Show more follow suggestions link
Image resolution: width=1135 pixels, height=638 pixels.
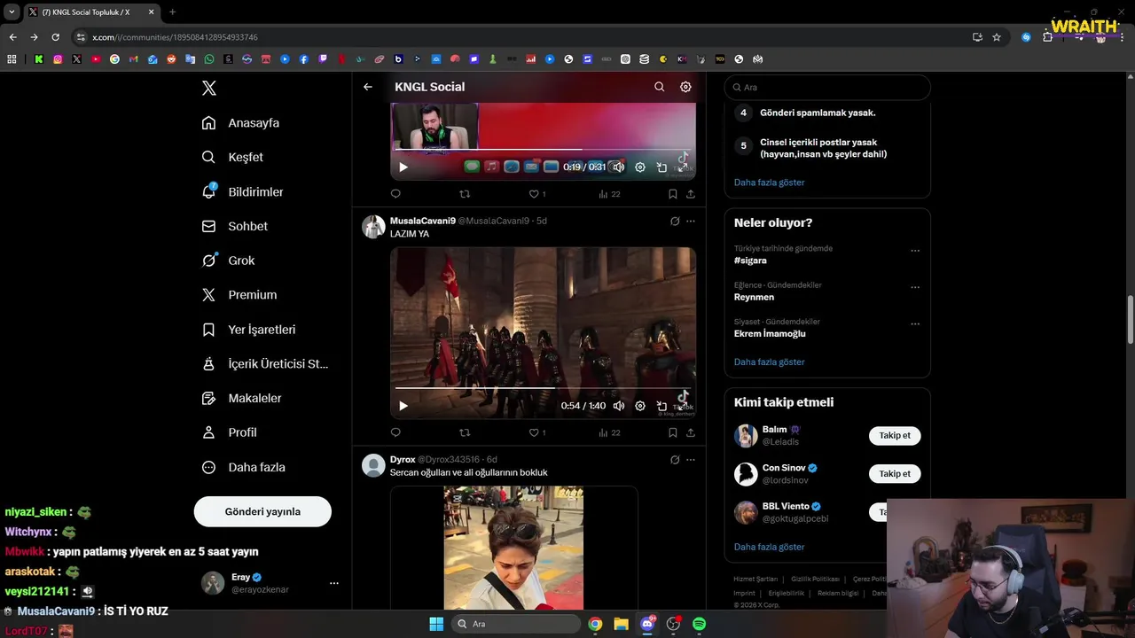coord(769,547)
